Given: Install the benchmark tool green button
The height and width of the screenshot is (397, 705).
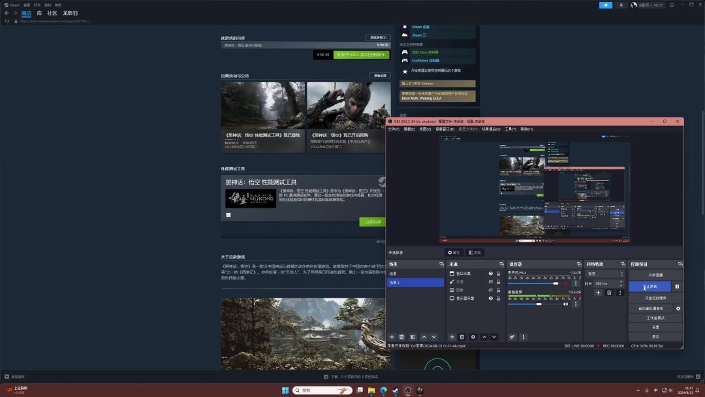Looking at the screenshot, I should [373, 221].
